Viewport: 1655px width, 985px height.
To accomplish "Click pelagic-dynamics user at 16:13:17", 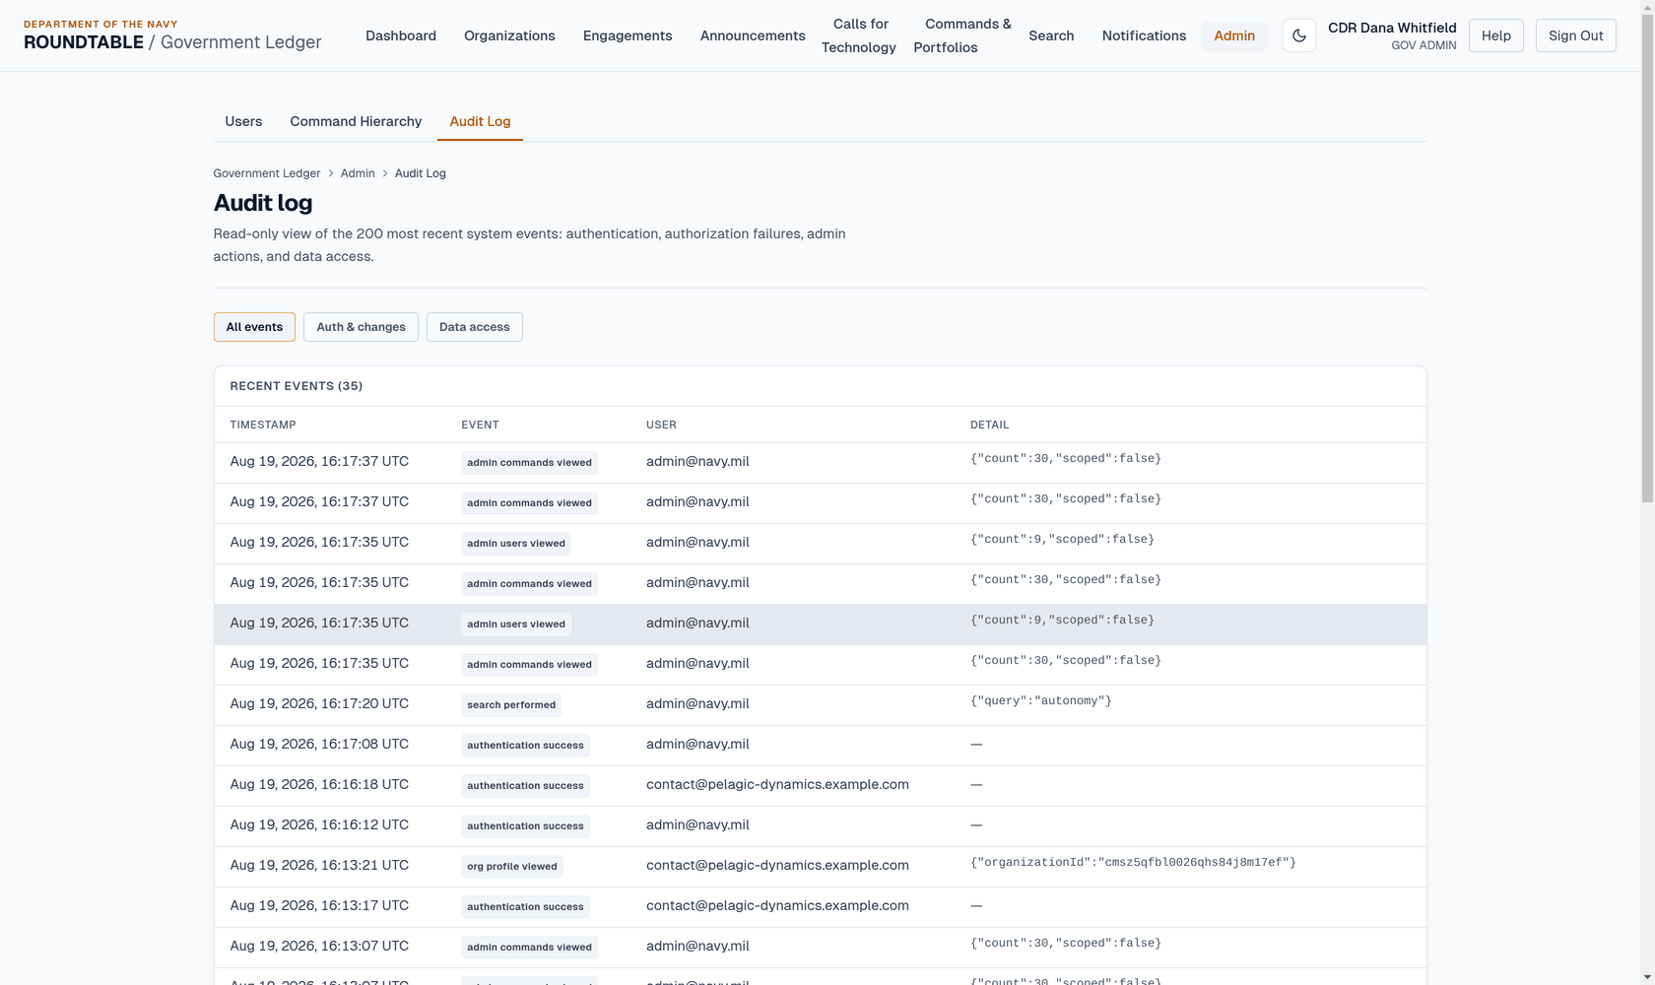I will click(777, 905).
